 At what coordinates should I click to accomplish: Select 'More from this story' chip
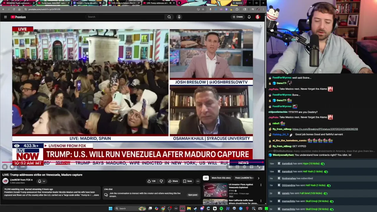tap(221, 178)
